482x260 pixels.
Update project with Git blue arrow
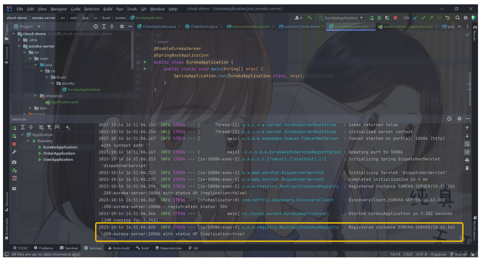click(x=415, y=18)
